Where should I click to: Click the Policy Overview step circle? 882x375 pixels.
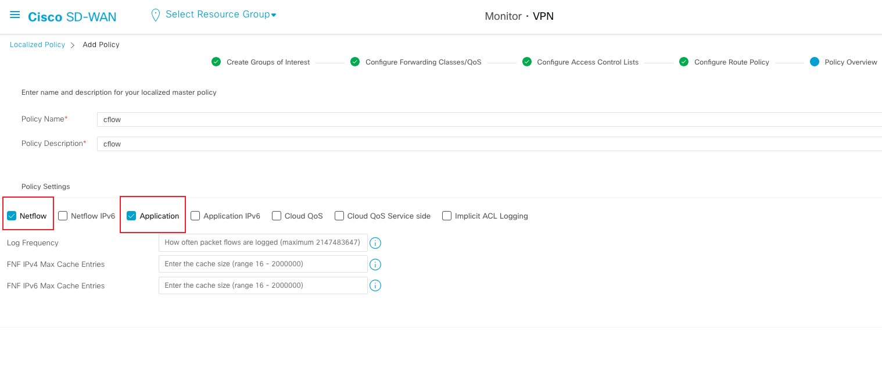click(814, 62)
